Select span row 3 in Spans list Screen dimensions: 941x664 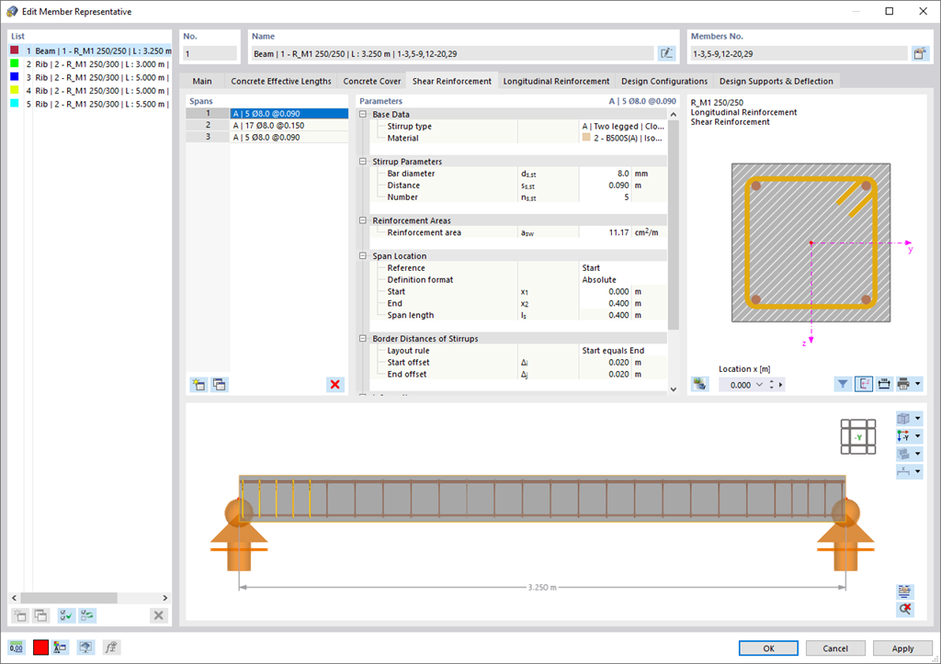point(267,137)
